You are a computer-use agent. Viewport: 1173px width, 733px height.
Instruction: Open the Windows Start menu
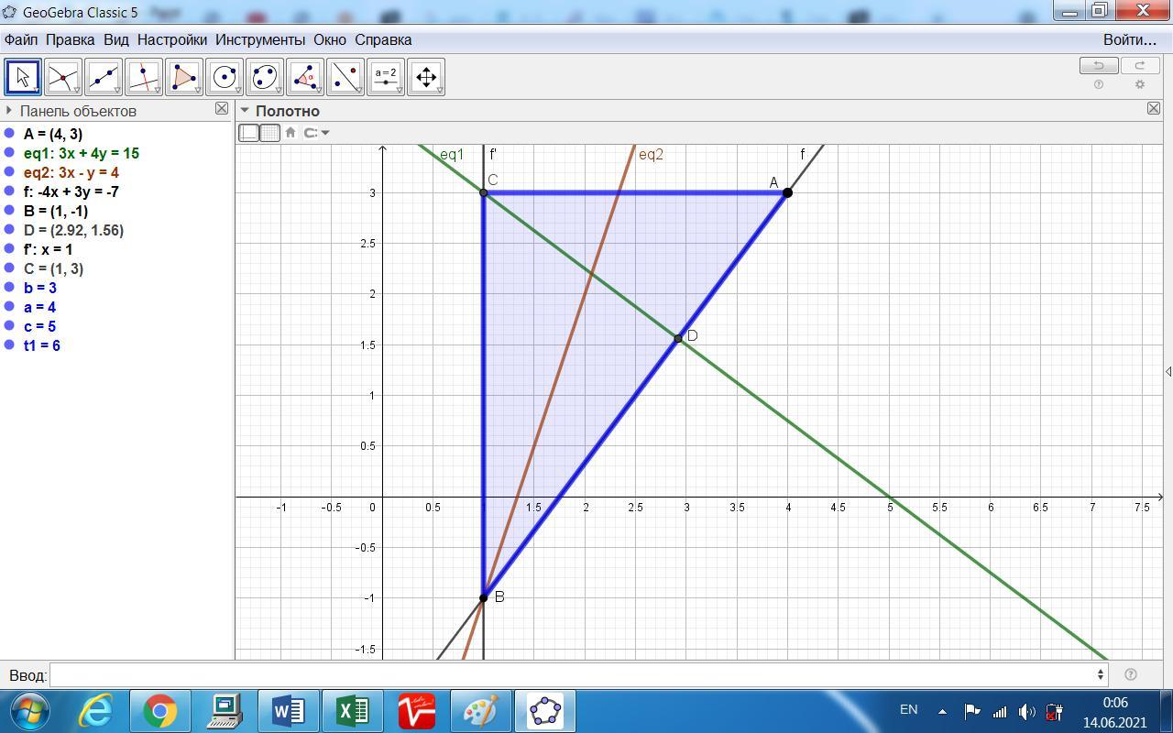tap(30, 711)
